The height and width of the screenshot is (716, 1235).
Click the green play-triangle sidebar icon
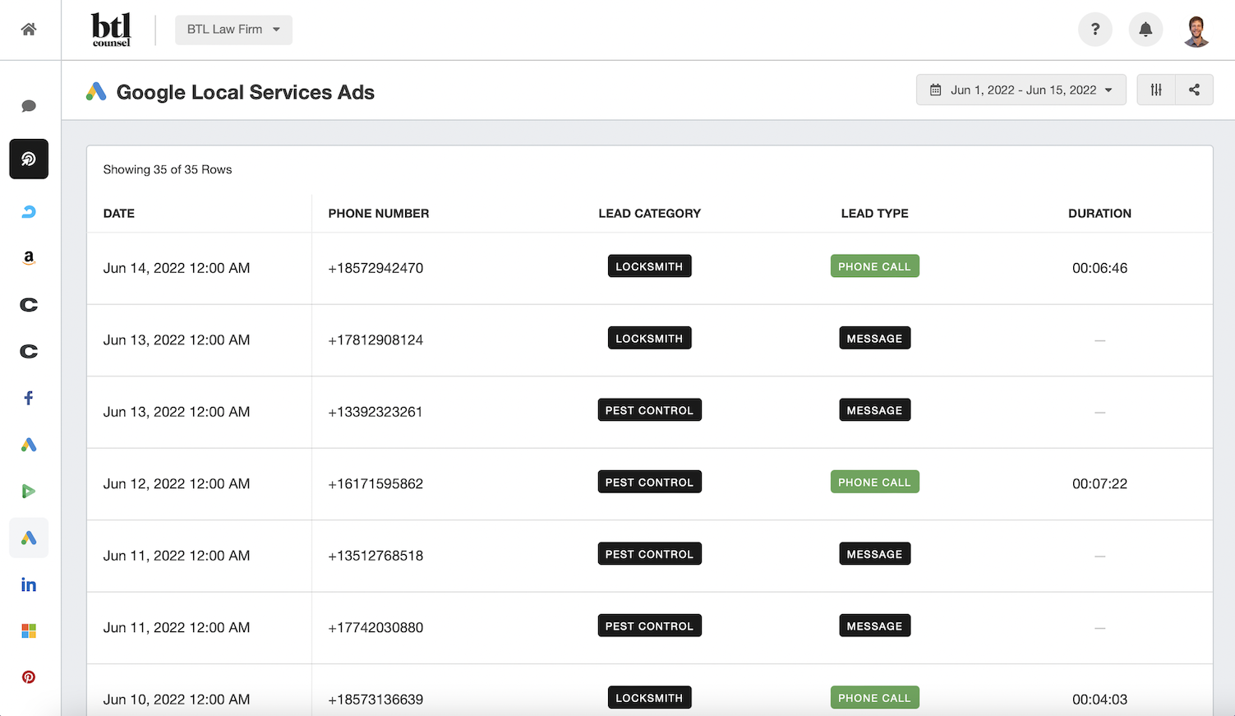(29, 492)
